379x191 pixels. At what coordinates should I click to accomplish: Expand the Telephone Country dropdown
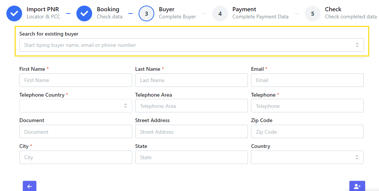point(76,106)
